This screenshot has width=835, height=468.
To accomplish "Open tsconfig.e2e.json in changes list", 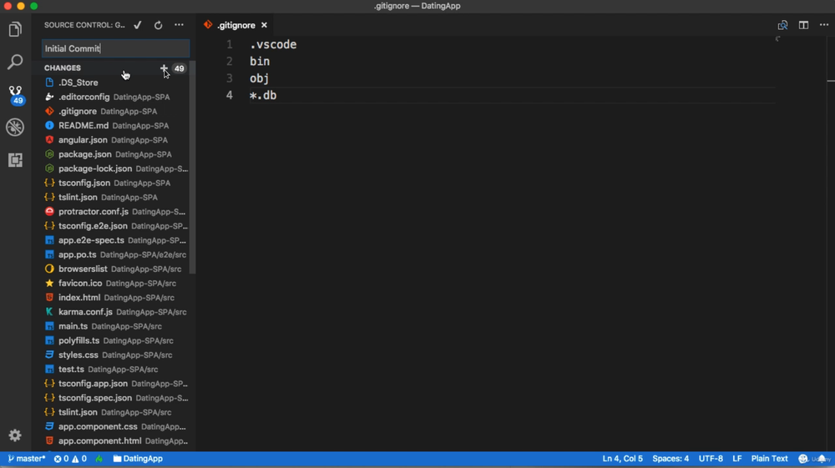I will [115, 226].
